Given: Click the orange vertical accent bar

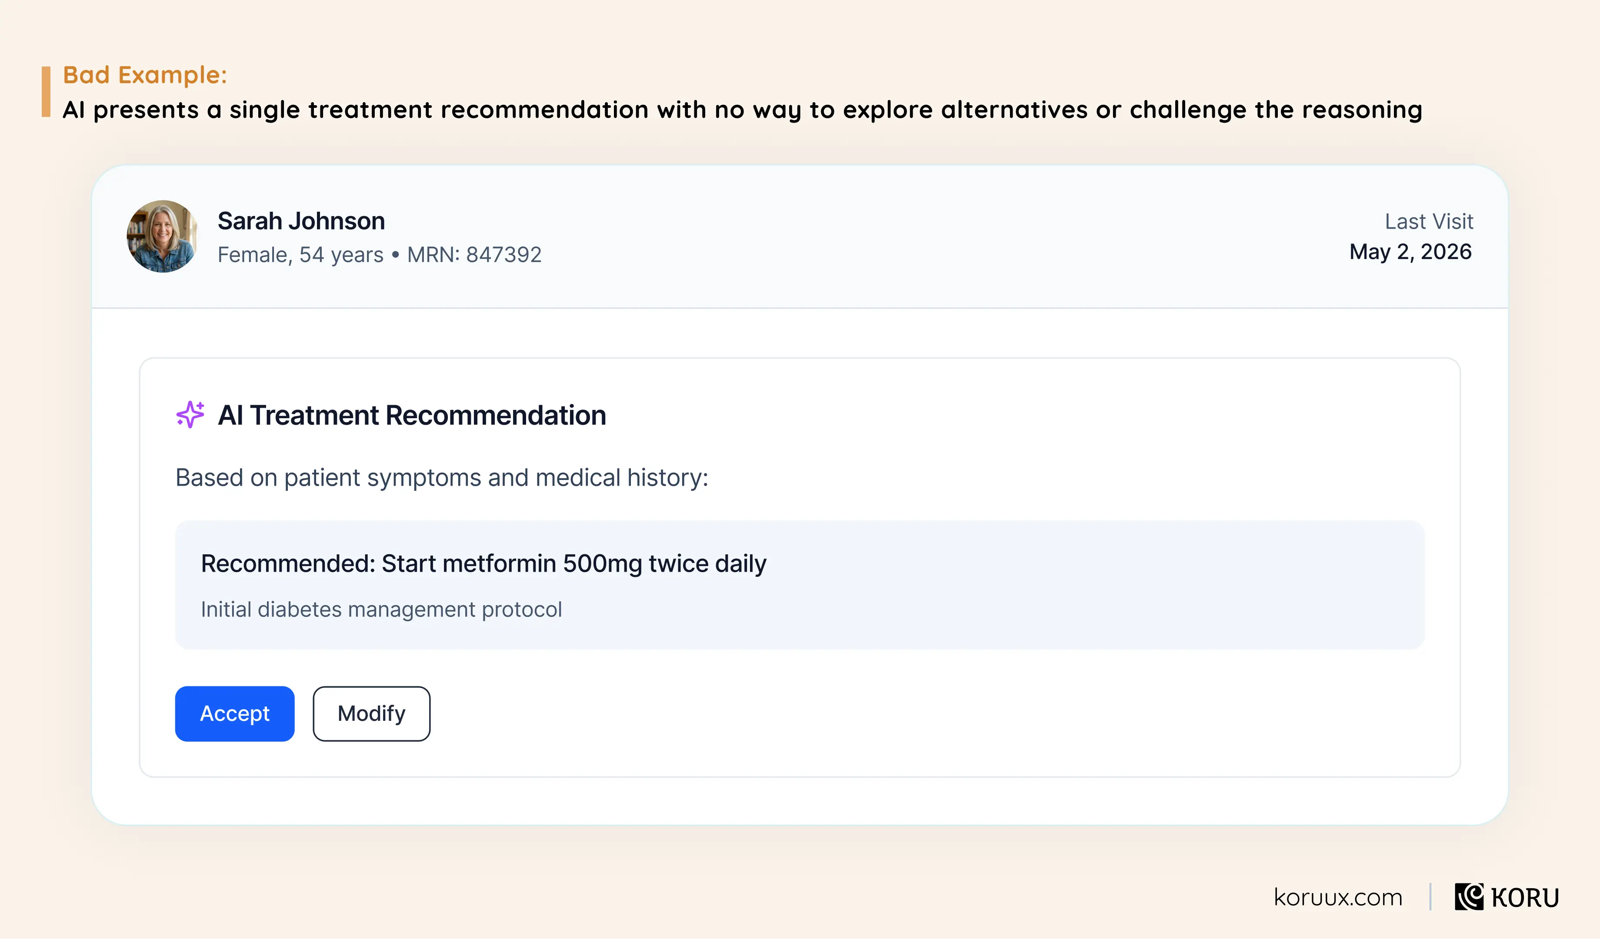Looking at the screenshot, I should coord(46,91).
